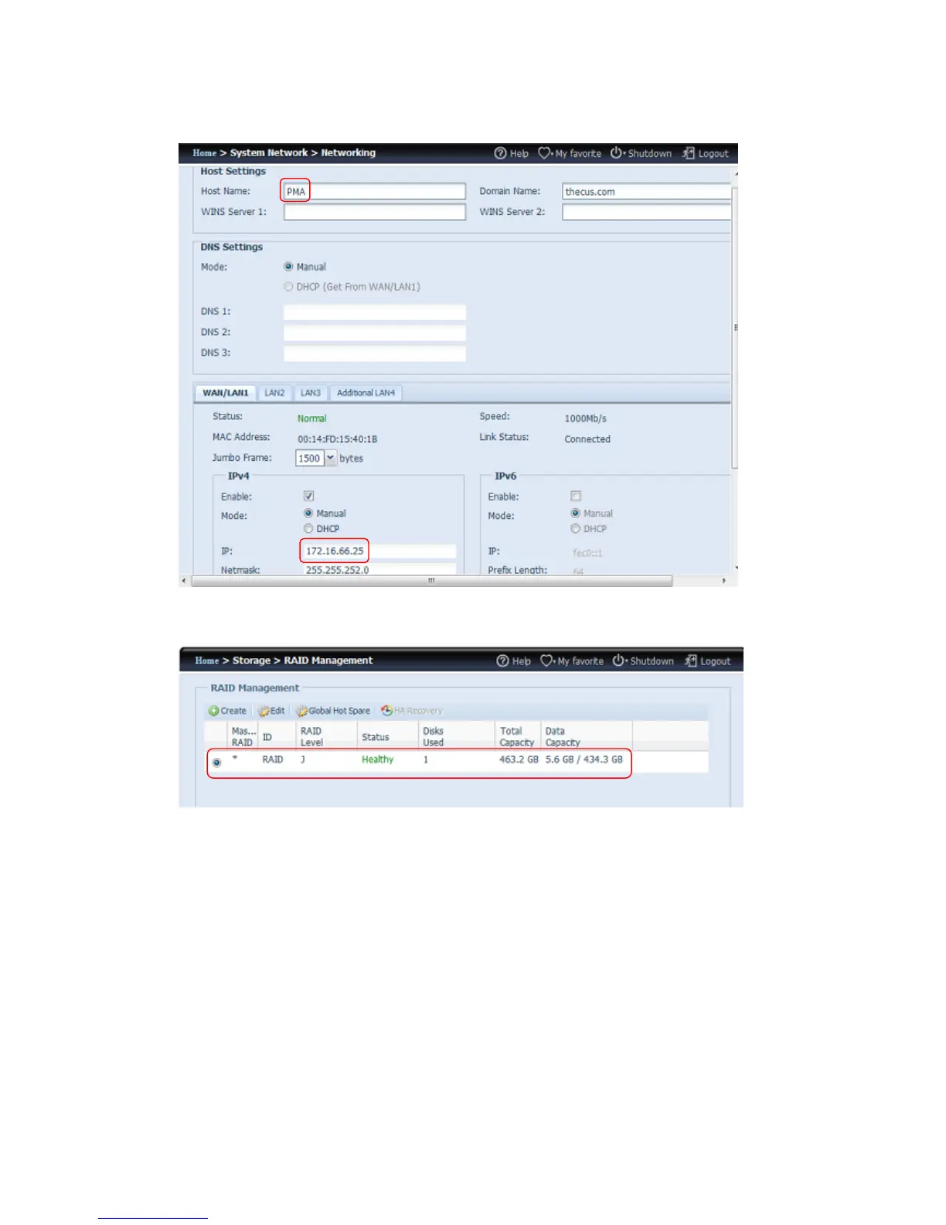Toggle the IPv6 Enable checkbox
This screenshot has height=1225, width=946.
[576, 496]
